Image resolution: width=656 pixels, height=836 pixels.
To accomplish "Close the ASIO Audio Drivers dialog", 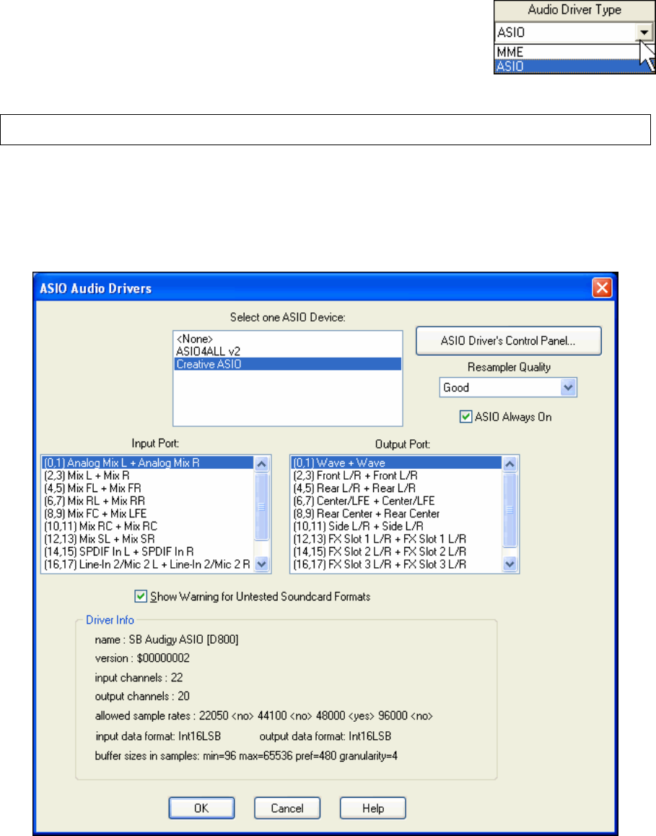I will coord(602,288).
